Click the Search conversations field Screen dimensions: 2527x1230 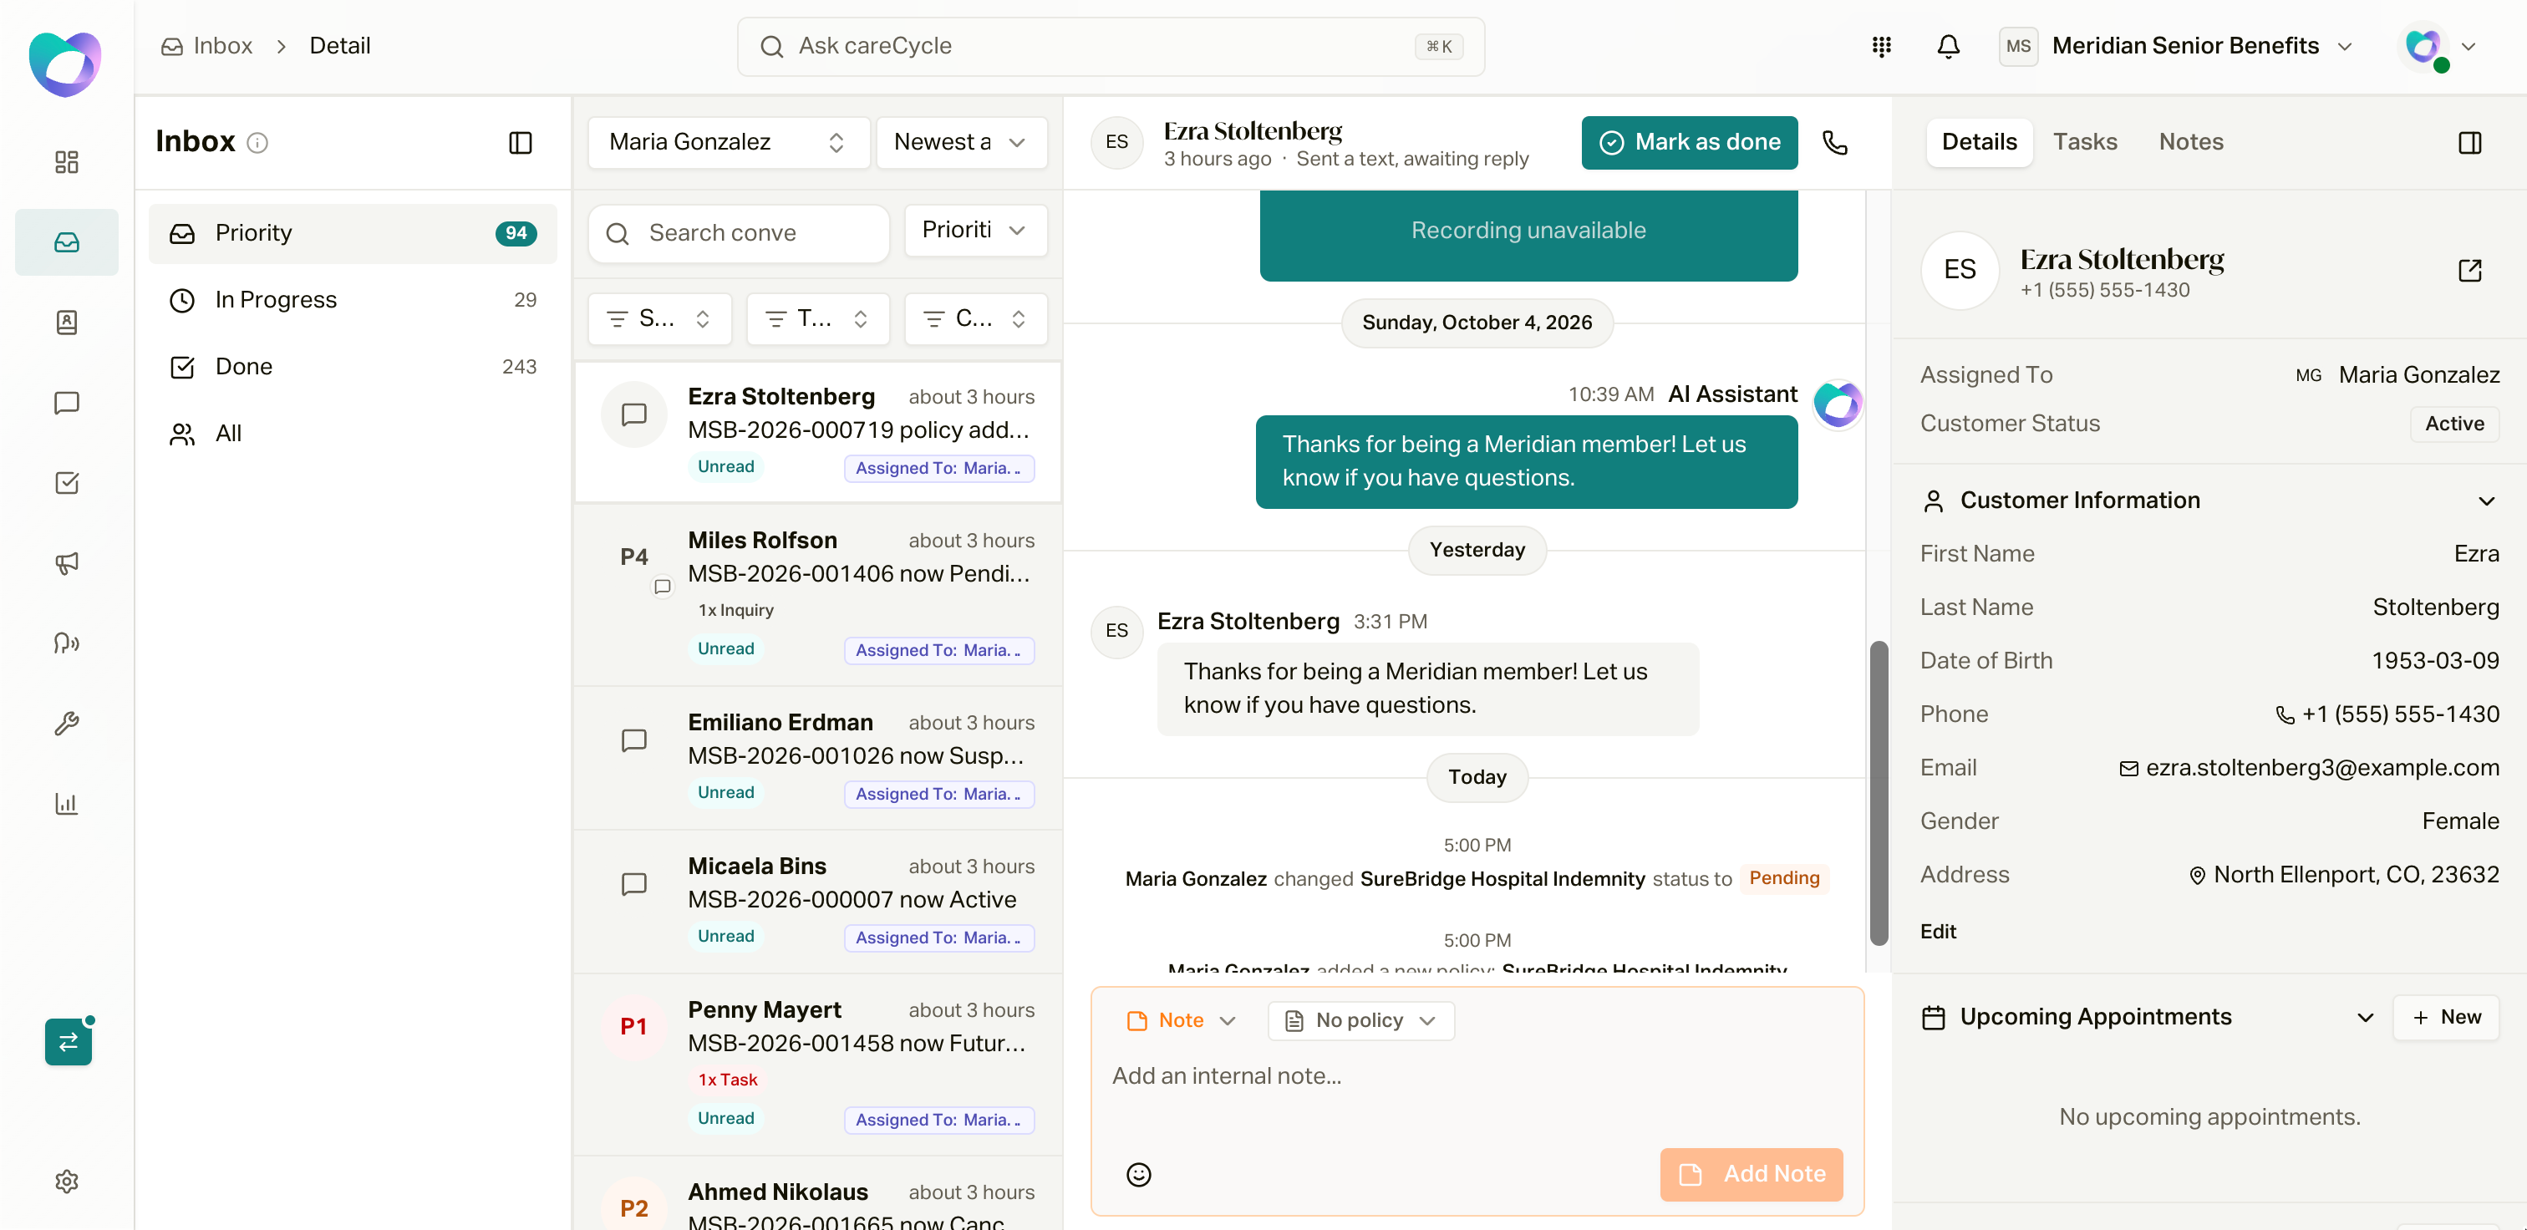coord(738,233)
